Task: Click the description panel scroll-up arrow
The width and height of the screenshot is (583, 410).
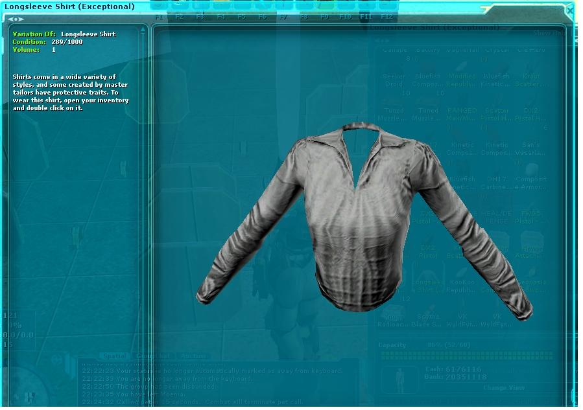Action: [143, 29]
